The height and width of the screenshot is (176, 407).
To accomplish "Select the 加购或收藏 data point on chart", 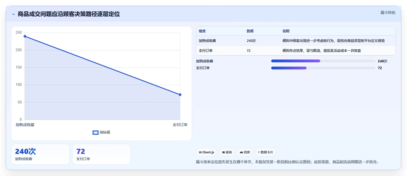I will point(25,36).
